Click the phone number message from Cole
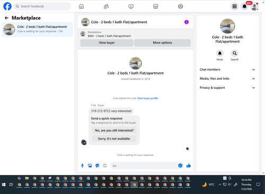Screen dimensions: 265x194 tap(111, 111)
